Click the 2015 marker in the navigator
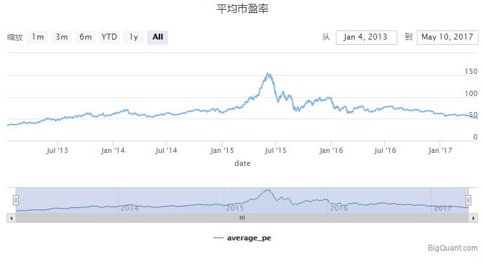Image resolution: width=483 pixels, height=265 pixels. pos(235,208)
